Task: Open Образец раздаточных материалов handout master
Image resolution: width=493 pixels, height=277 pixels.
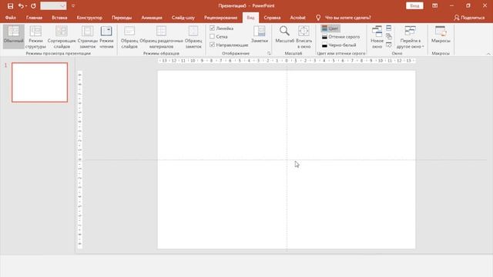Action: tap(161, 37)
